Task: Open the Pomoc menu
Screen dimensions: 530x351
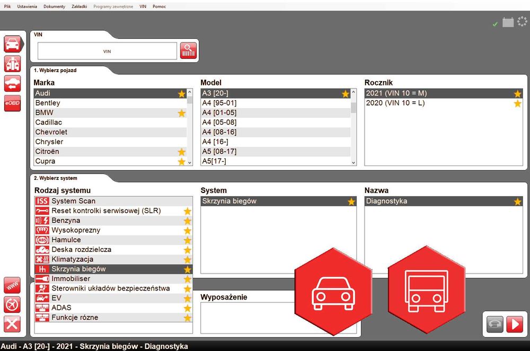Action: point(159,6)
